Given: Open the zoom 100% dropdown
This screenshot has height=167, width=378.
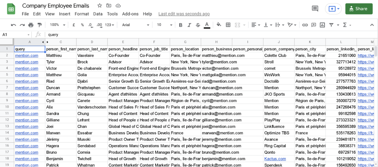Looking at the screenshot, I should pos(58,25).
